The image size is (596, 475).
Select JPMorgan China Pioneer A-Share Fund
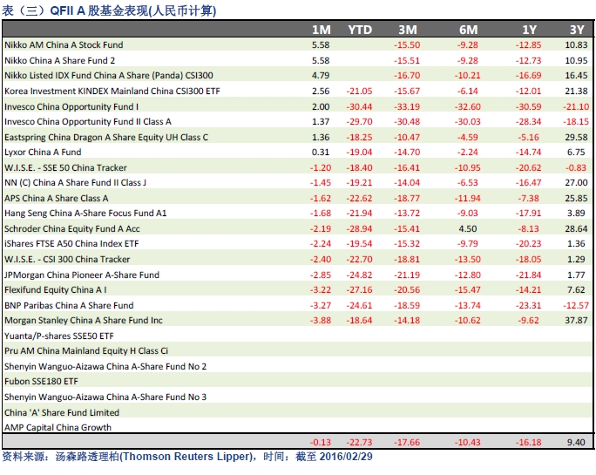tap(82, 275)
